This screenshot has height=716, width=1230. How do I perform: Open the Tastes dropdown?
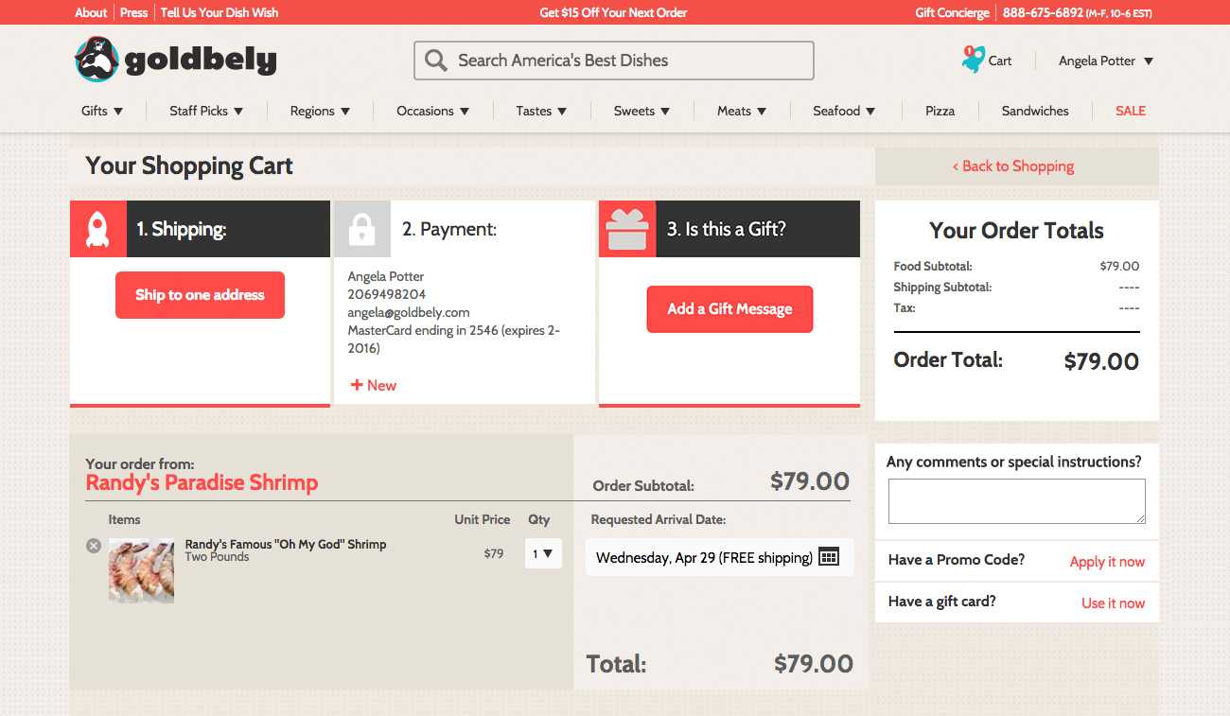[x=541, y=111]
